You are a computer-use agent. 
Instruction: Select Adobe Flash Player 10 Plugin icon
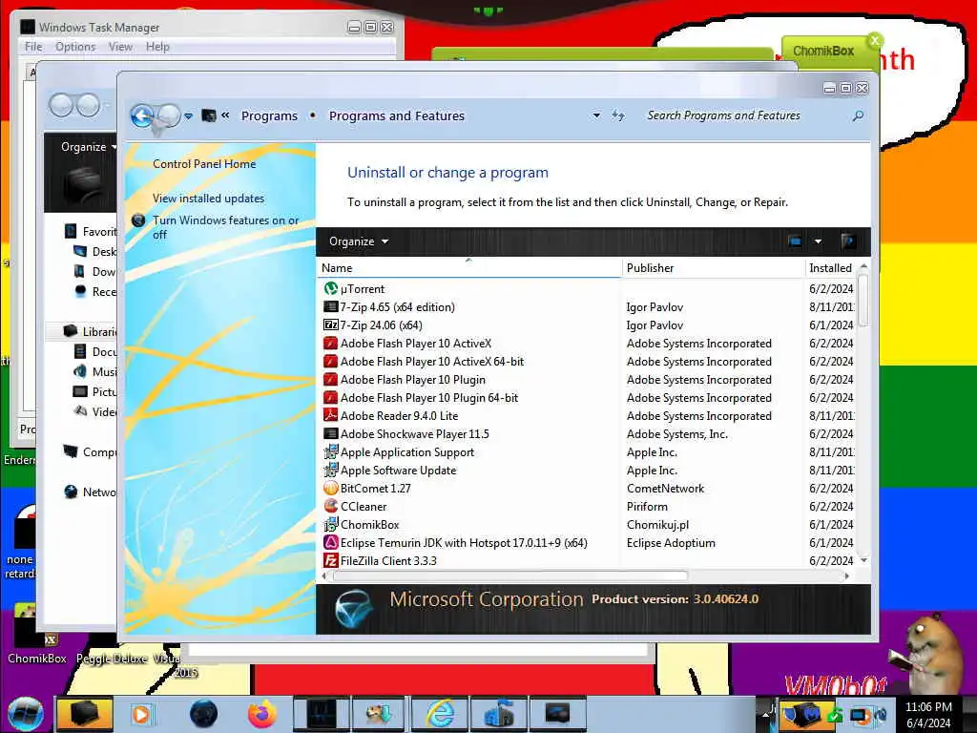[330, 380]
